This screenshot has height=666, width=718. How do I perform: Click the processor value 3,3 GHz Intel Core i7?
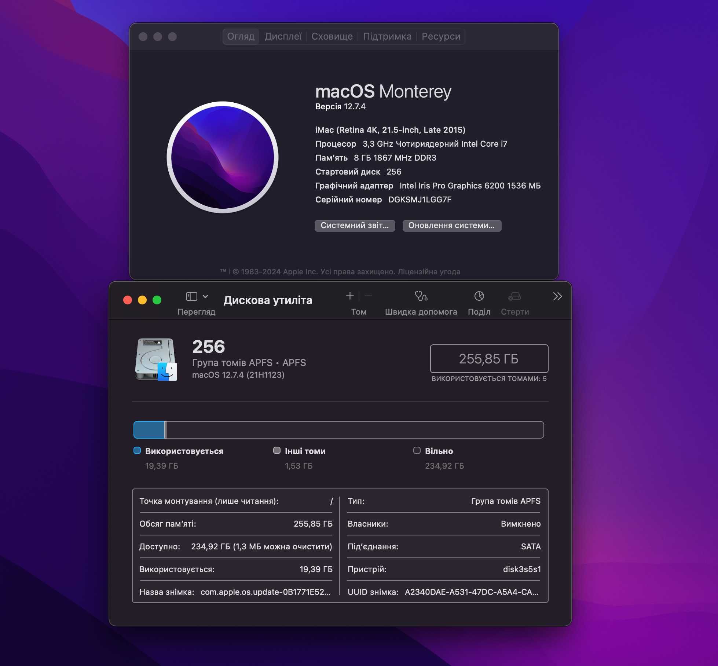(435, 144)
